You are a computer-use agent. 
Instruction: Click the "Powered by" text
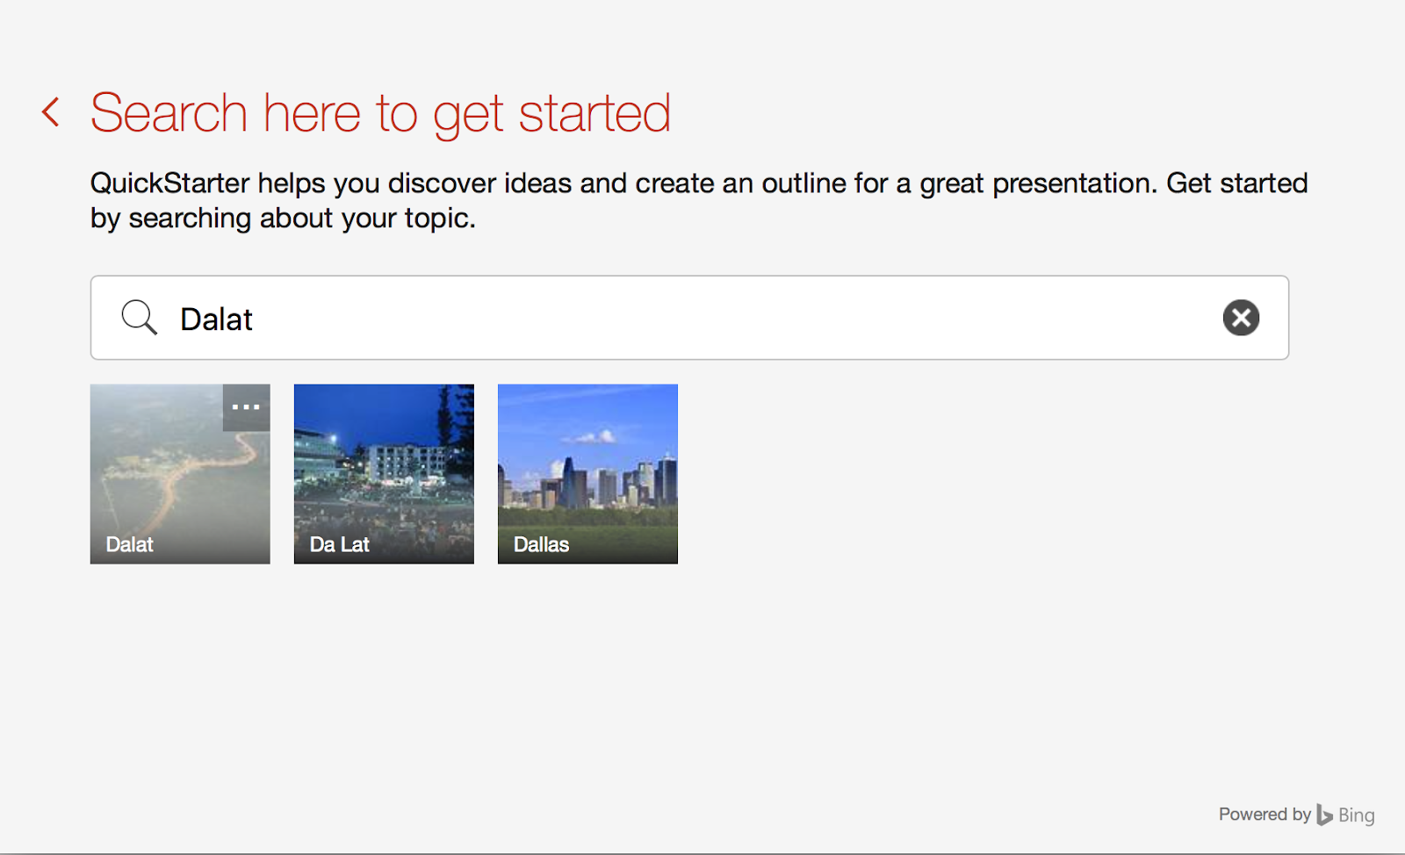(x=1264, y=815)
